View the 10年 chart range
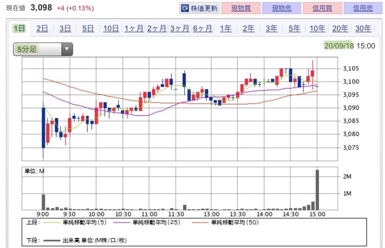 tap(317, 29)
